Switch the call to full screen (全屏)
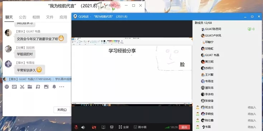The height and width of the screenshot is (131, 263). tap(124, 127)
